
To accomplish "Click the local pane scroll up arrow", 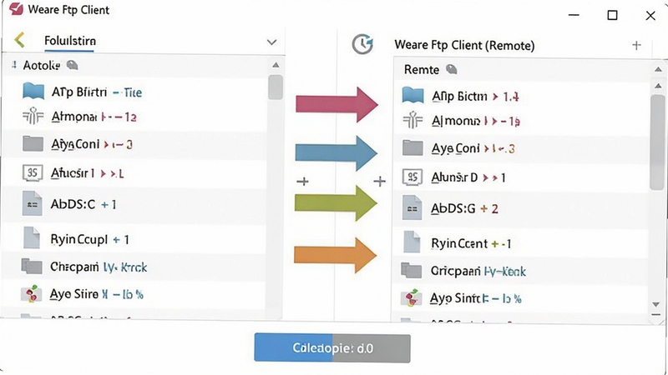I will [276, 65].
